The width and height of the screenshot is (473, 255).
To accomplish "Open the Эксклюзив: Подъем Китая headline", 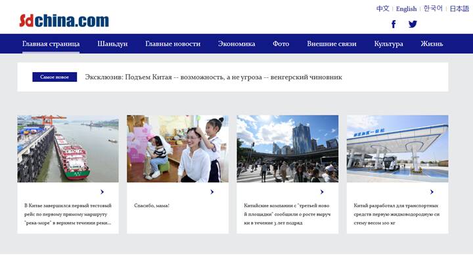I will tap(214, 77).
